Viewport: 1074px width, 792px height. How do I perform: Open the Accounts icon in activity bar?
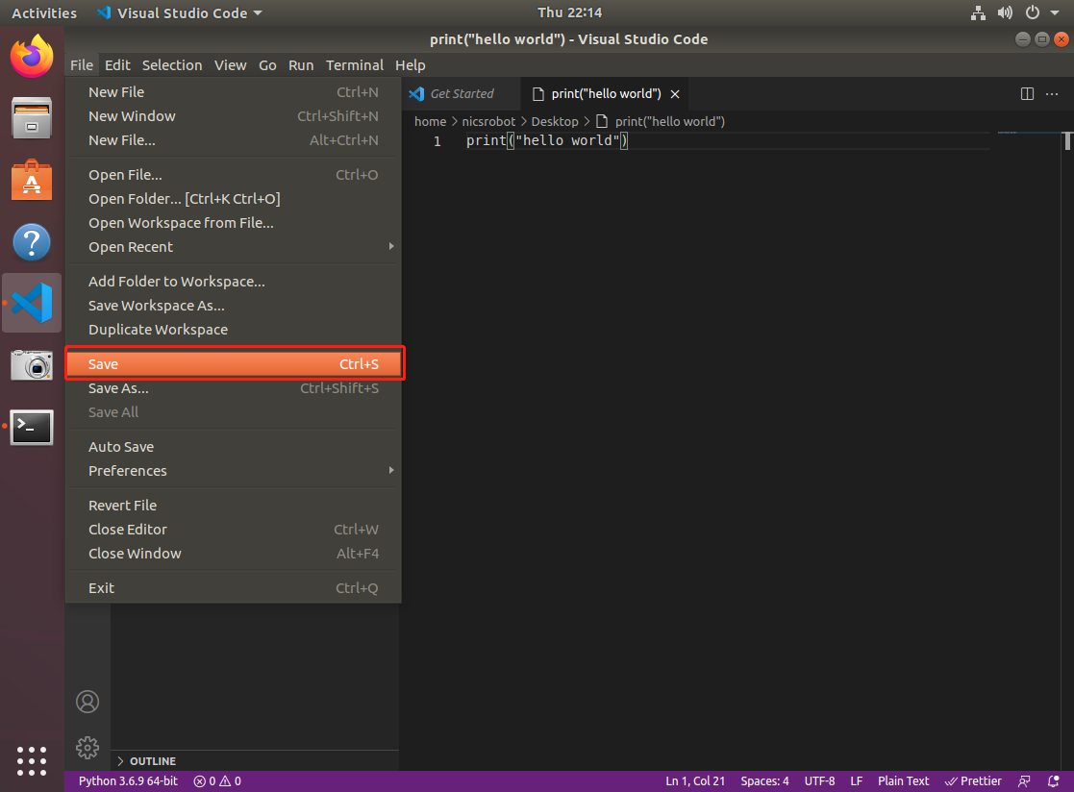(x=87, y=702)
